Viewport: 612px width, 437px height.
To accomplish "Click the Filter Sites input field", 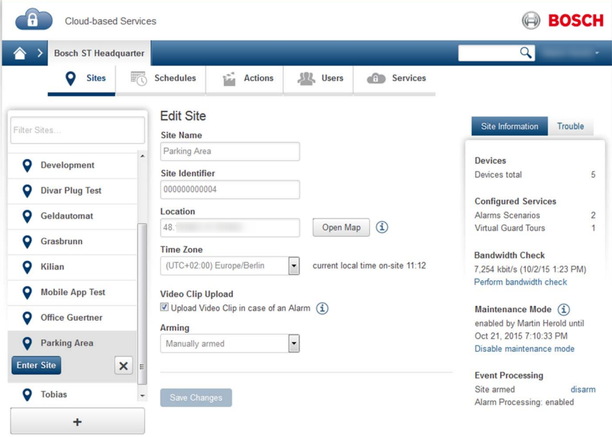I will [x=77, y=130].
